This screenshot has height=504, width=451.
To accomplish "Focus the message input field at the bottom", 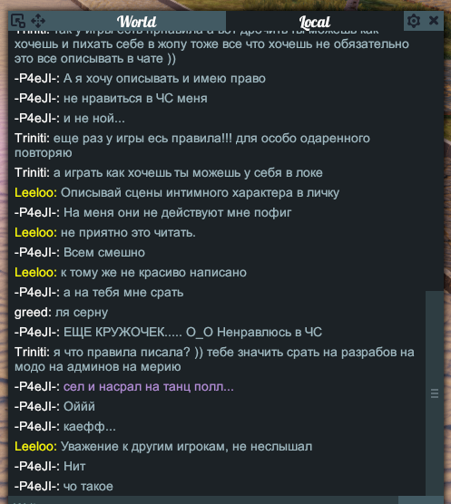I will pyautogui.click(x=202, y=500).
